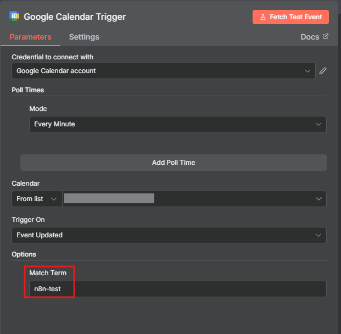341x334 pixels.
Task: Open the Docs link
Action: (x=310, y=37)
